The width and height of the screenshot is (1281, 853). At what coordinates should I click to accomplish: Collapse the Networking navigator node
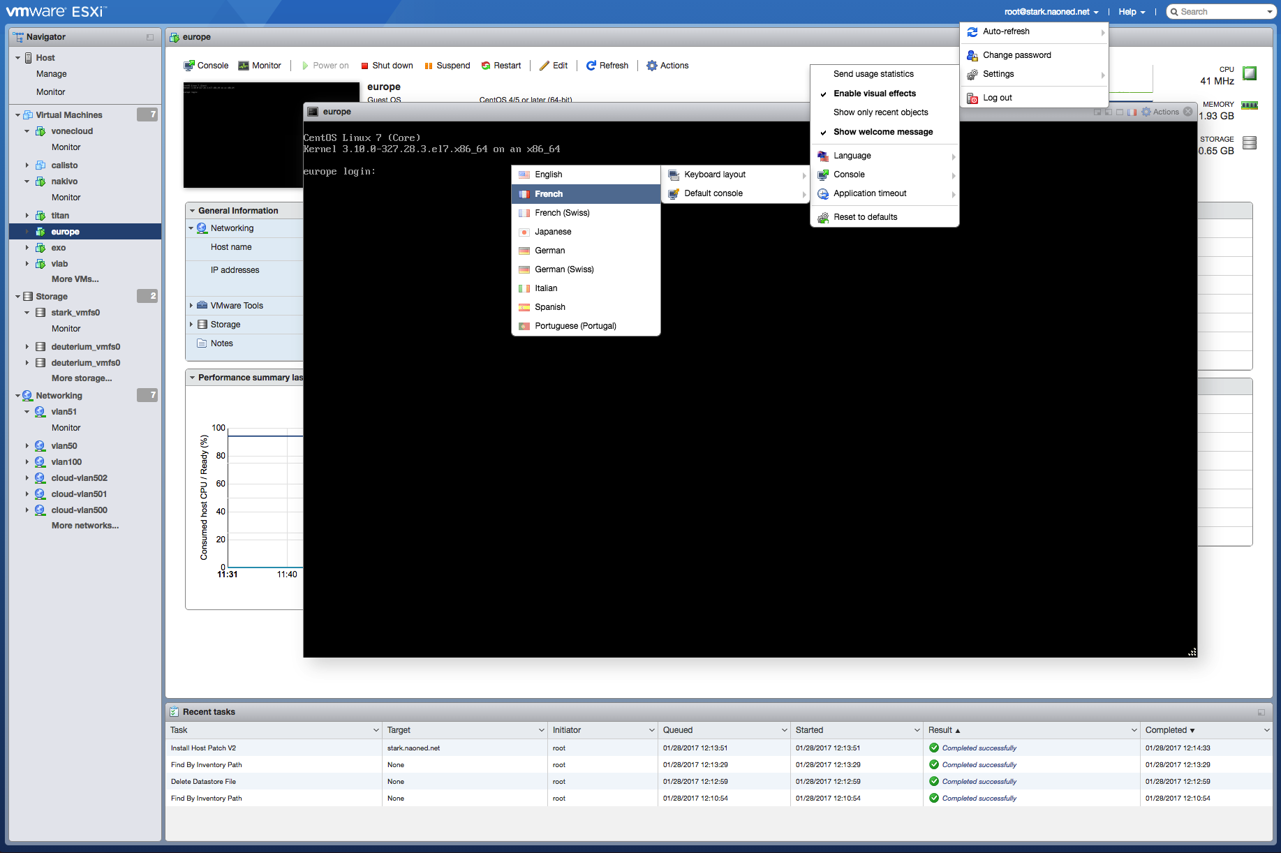click(17, 396)
